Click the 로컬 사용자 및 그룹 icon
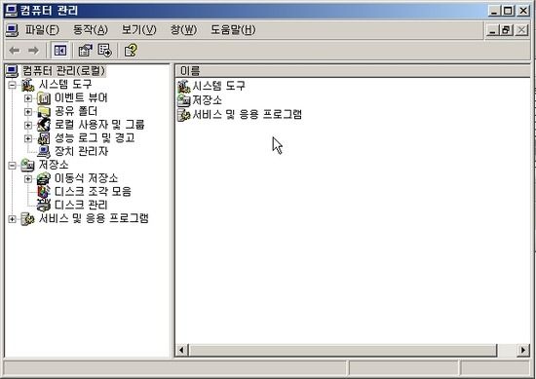 click(x=44, y=125)
